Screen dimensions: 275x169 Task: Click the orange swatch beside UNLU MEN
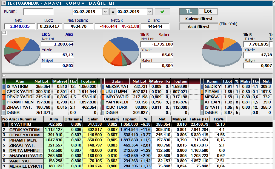pos(103,92)
